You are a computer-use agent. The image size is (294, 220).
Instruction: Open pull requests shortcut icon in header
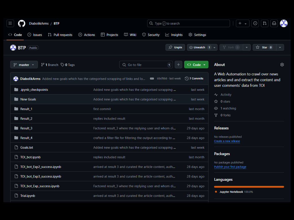(x=264, y=23)
